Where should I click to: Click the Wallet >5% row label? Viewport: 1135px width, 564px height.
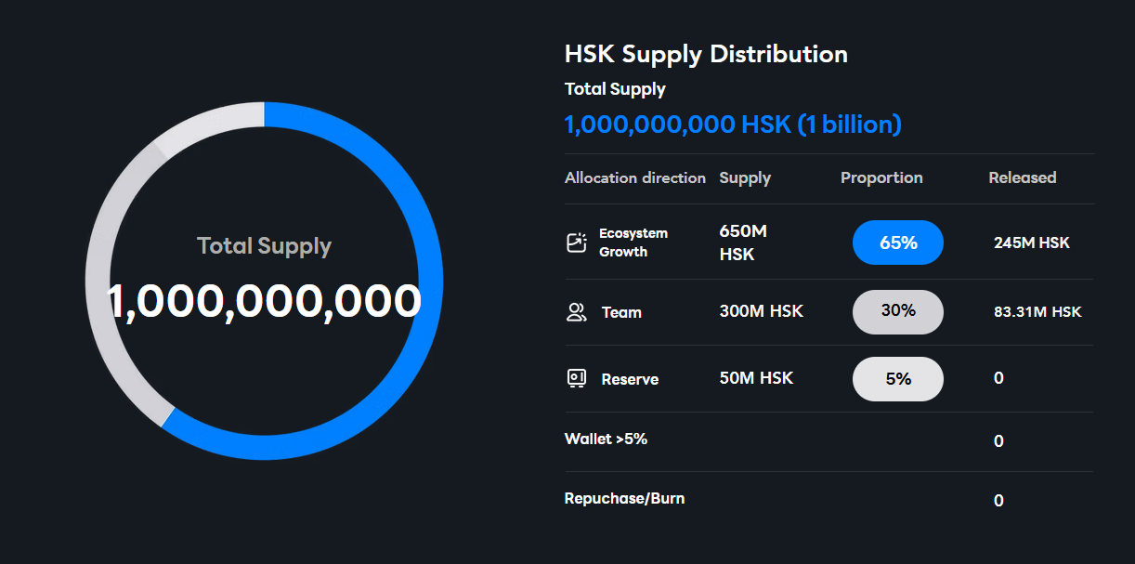tap(606, 439)
